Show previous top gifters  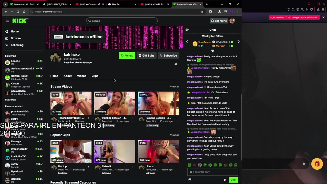[x=187, y=42]
